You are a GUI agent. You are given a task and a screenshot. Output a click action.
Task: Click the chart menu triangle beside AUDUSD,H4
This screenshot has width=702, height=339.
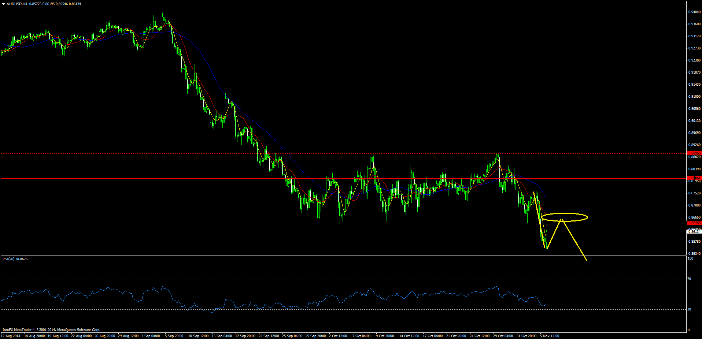click(x=3, y=4)
